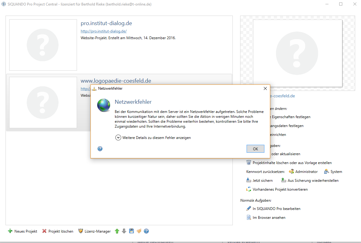Select the www.logopaedie-coesfeld.de project title
The width and height of the screenshot is (361, 243).
(x=116, y=81)
